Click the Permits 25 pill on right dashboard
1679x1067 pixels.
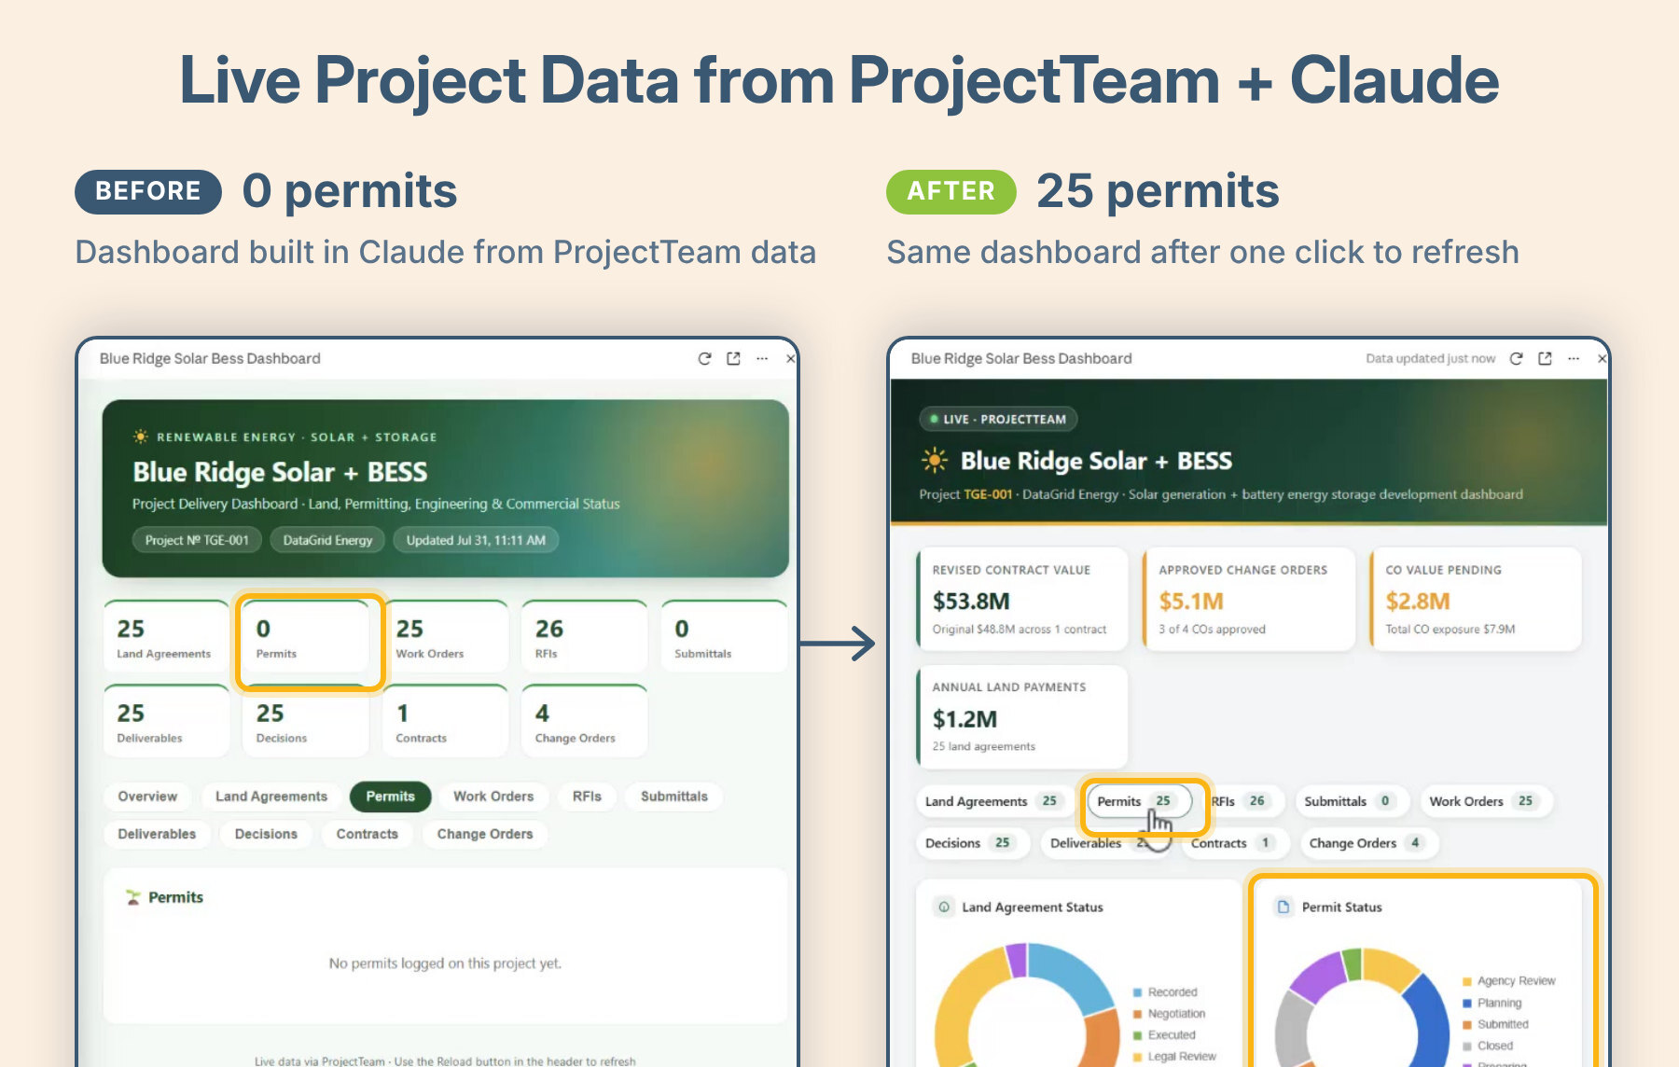[x=1140, y=801]
